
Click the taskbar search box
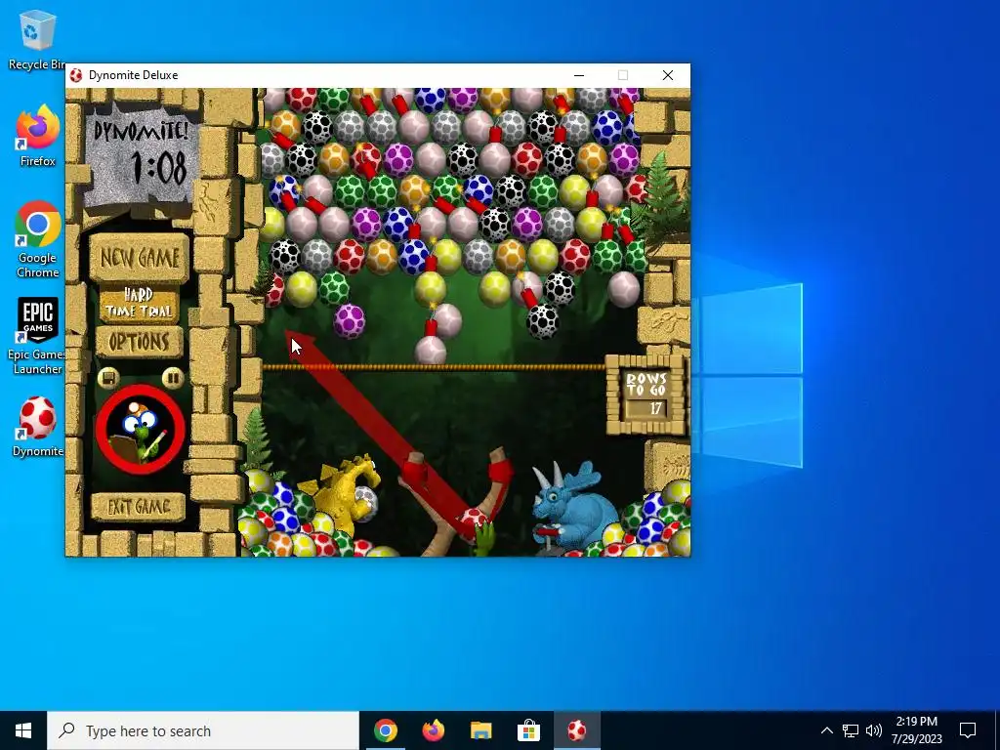click(203, 730)
